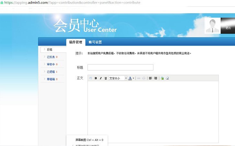
Task: Click the eraser clear-formatting icon
Action: pyautogui.click(x=167, y=78)
